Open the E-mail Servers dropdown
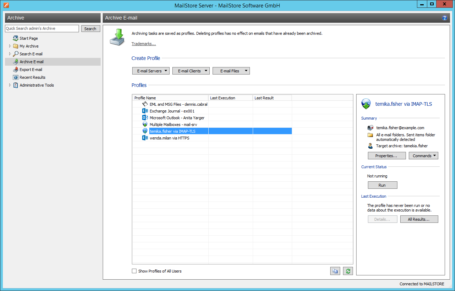 click(151, 71)
